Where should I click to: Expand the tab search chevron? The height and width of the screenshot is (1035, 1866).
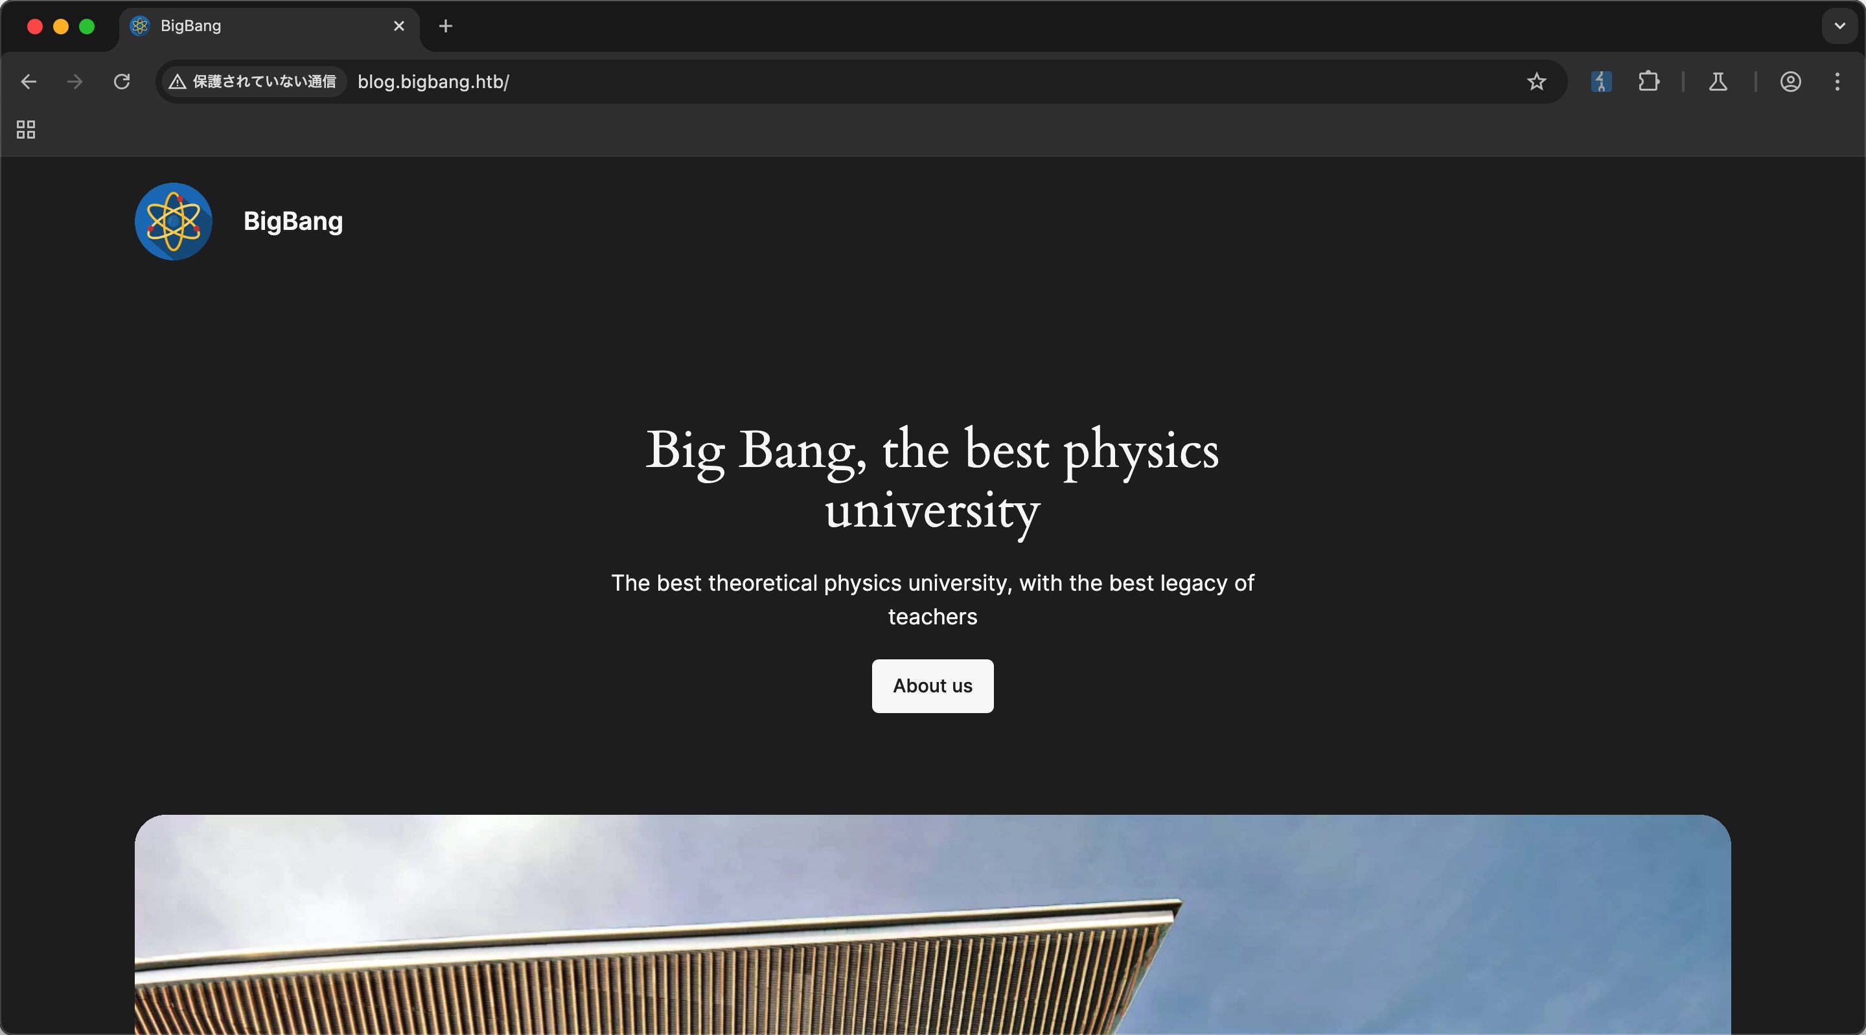click(1839, 26)
